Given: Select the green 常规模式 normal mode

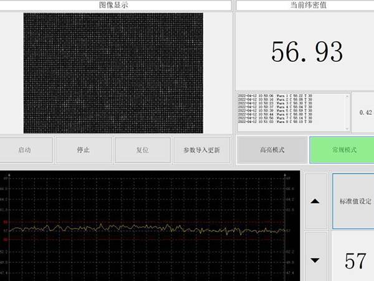Looking at the screenshot, I should (341, 150).
